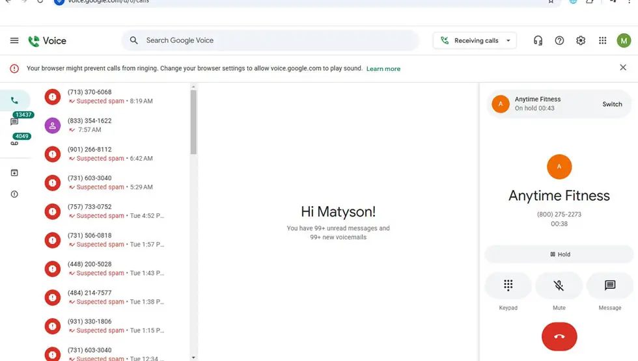Click the spam icon beside (731) 506-0818
The height and width of the screenshot is (361, 638).
53,240
